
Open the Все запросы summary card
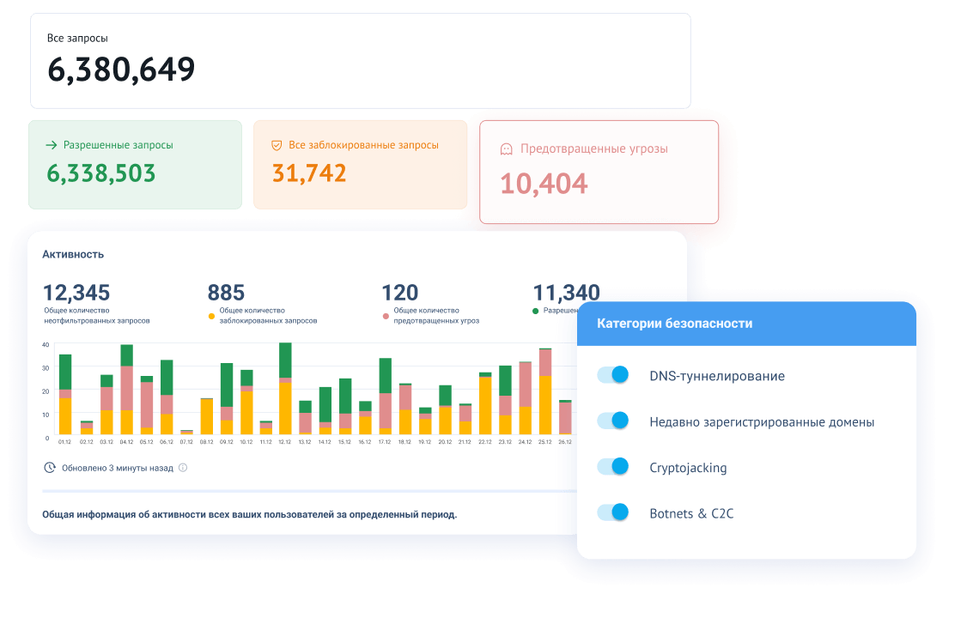[x=360, y=60]
